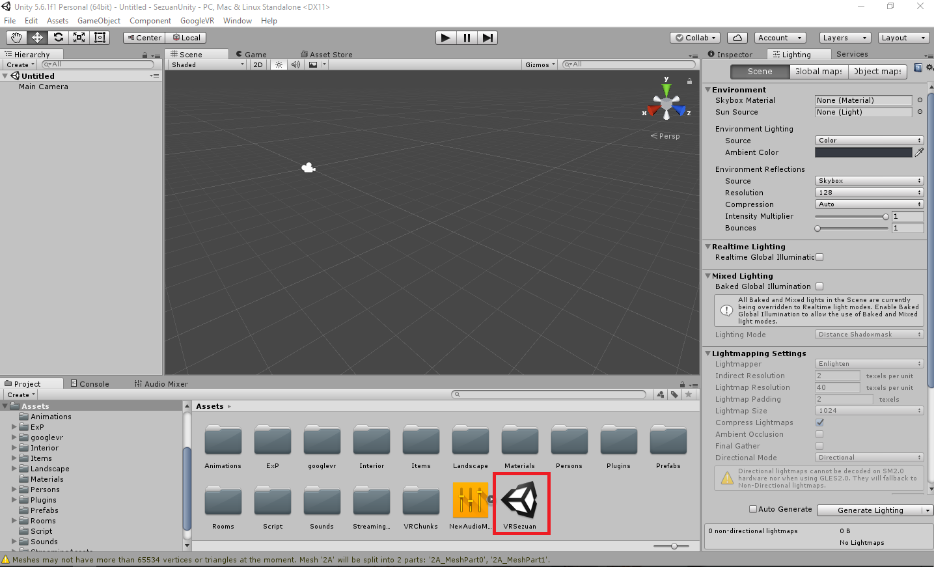934x567 pixels.
Task: Switch to the Game tab
Action: pyautogui.click(x=252, y=55)
